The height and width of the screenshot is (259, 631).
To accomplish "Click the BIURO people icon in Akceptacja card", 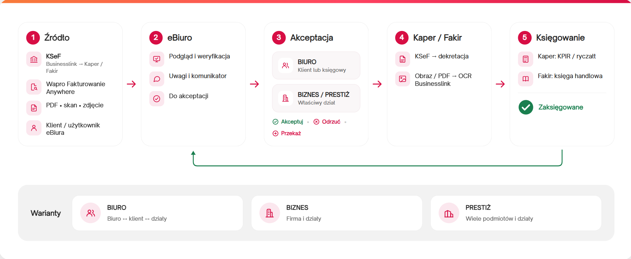I will tap(286, 65).
